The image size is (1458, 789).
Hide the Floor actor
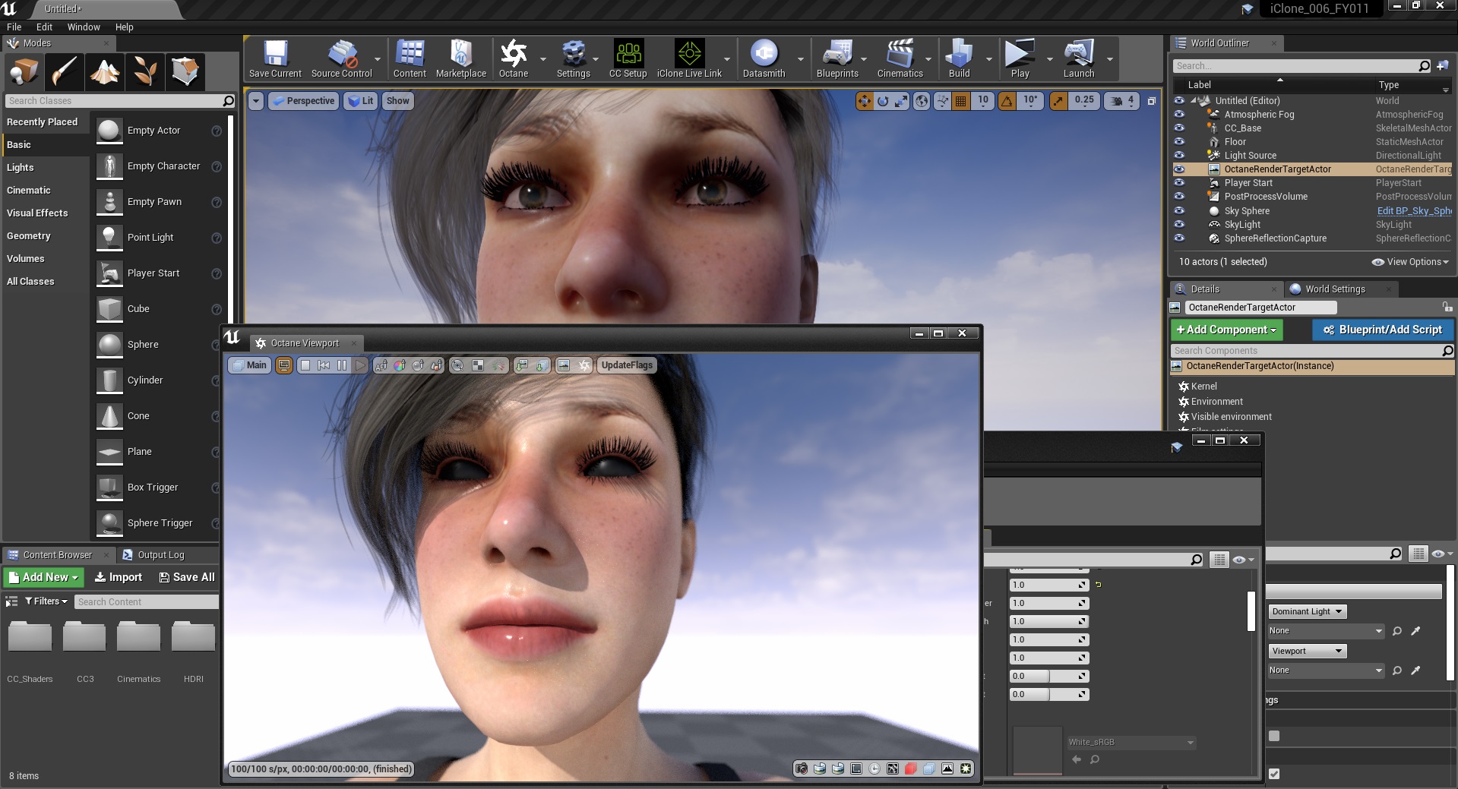click(1179, 142)
